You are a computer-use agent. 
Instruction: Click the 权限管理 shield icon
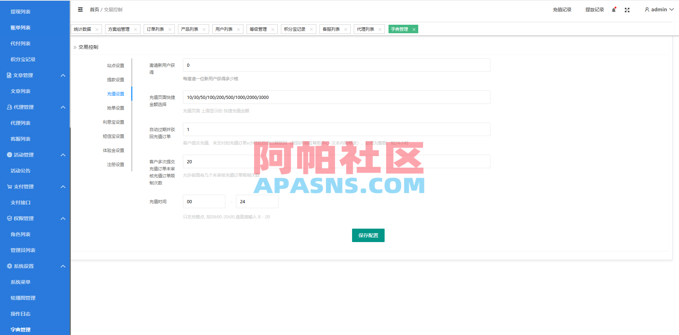coord(9,218)
